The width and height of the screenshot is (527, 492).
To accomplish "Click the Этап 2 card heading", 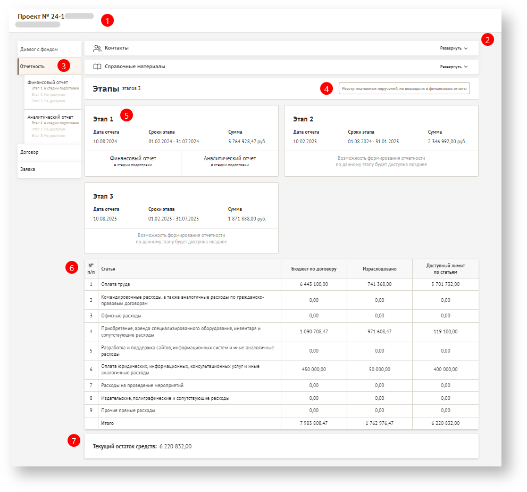I will coord(303,119).
